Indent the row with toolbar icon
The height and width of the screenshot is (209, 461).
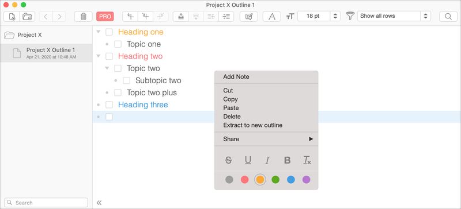226,17
